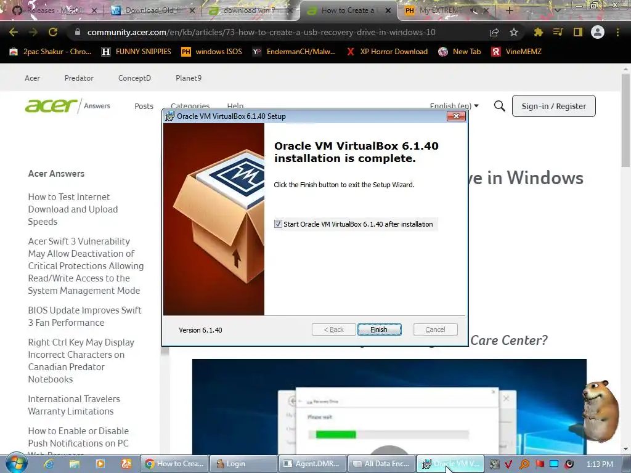Click the orange magnifier tray icon
This screenshot has width=631, height=473.
pos(524,464)
